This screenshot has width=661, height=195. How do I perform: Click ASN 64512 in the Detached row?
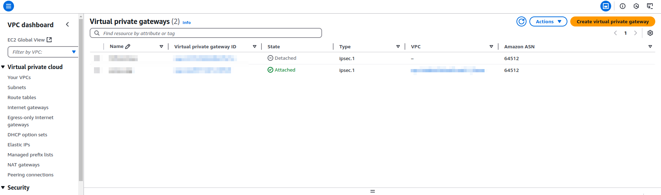click(511, 58)
